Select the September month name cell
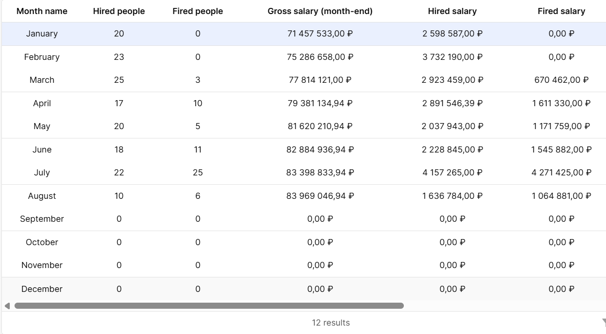This screenshot has height=334, width=606. point(42,219)
